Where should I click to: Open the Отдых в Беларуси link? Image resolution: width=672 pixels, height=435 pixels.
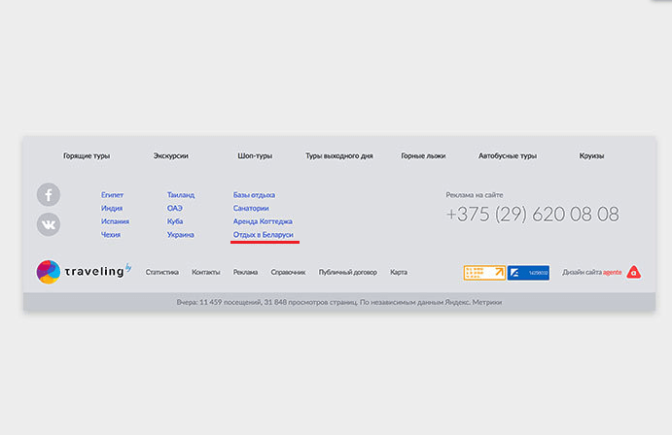[265, 235]
